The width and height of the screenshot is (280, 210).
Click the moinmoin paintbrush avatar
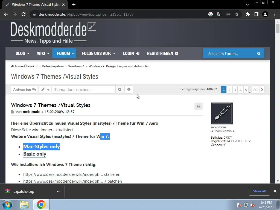[x=221, y=113]
